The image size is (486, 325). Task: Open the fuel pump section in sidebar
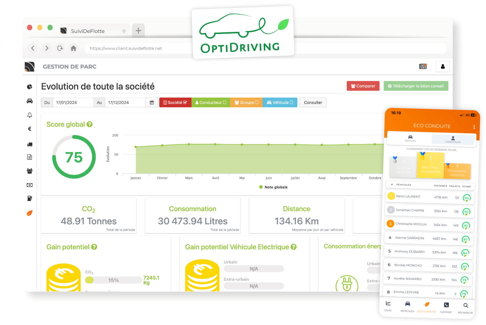30,198
